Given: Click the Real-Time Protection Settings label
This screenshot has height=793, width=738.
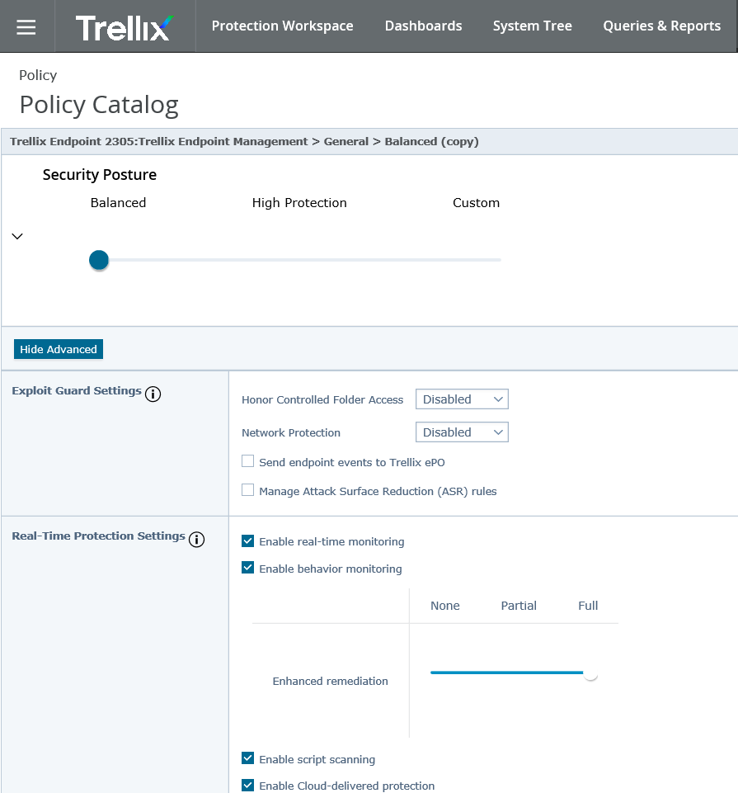Looking at the screenshot, I should (x=99, y=536).
